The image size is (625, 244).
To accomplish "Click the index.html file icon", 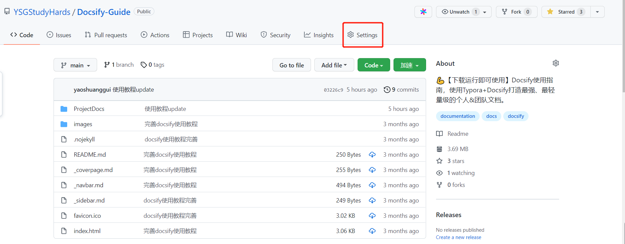I will [64, 231].
